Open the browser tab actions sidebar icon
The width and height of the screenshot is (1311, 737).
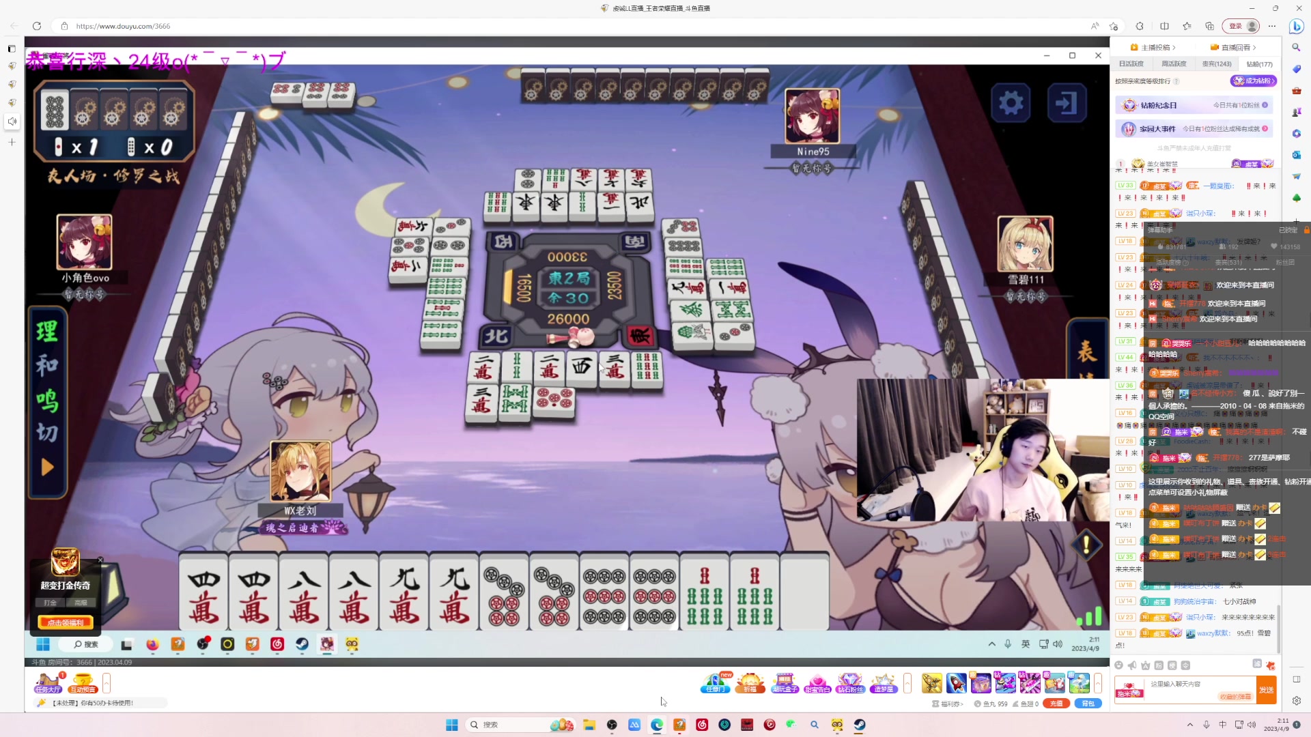point(12,48)
